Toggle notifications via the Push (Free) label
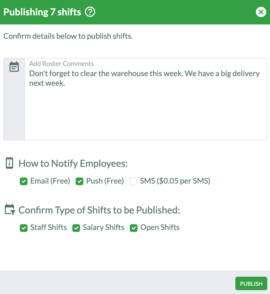The image size is (270, 294). (105, 181)
